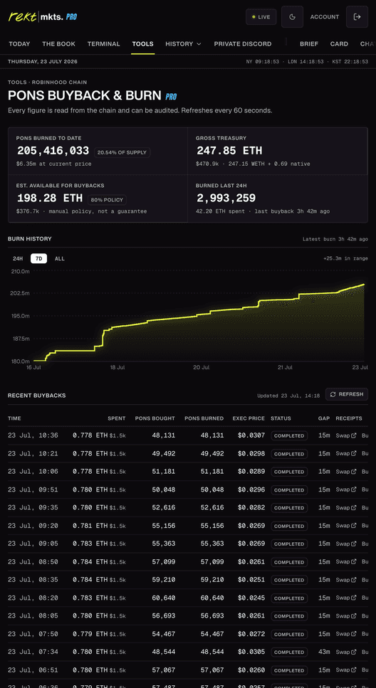
Task: Click the 205,416,033 burned total
Action: point(53,151)
